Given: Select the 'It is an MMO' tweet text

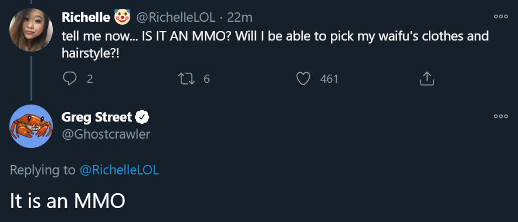Looking at the screenshot, I should point(67,201).
